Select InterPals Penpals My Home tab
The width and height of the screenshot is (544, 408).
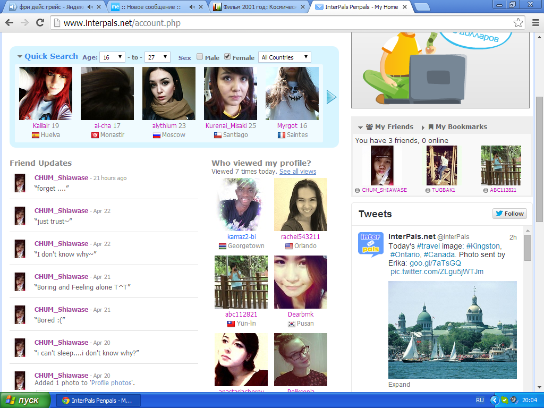click(x=361, y=7)
